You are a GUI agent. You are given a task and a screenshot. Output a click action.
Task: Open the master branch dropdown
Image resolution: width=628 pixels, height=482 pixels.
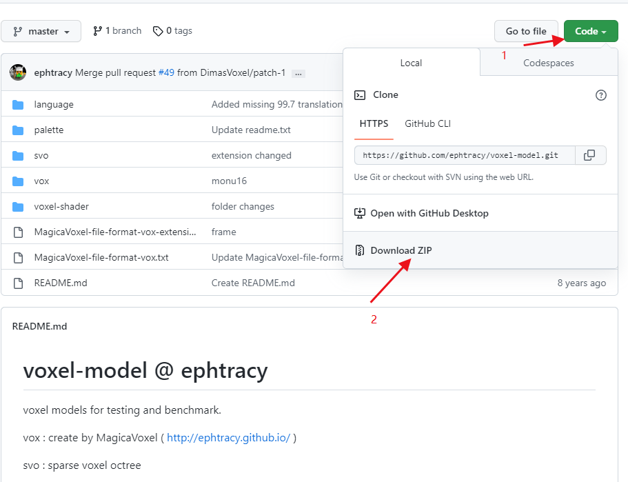41,32
